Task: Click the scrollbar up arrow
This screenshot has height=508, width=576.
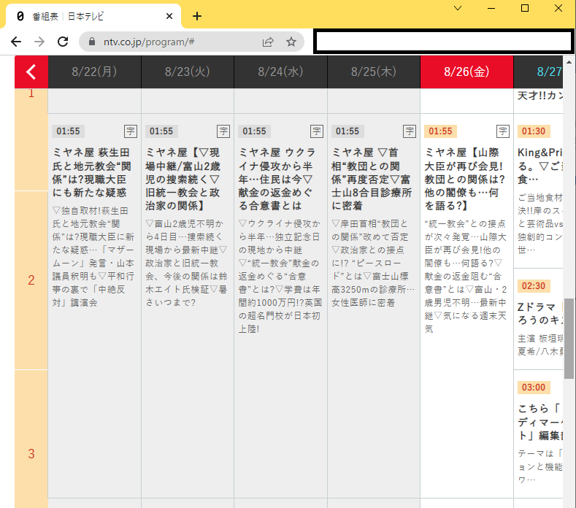Action: [x=569, y=62]
